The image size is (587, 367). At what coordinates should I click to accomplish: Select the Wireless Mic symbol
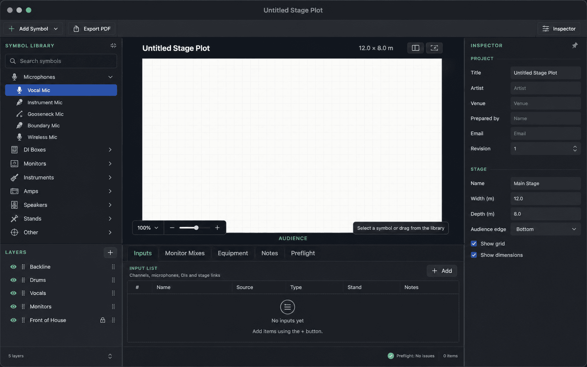(61, 137)
